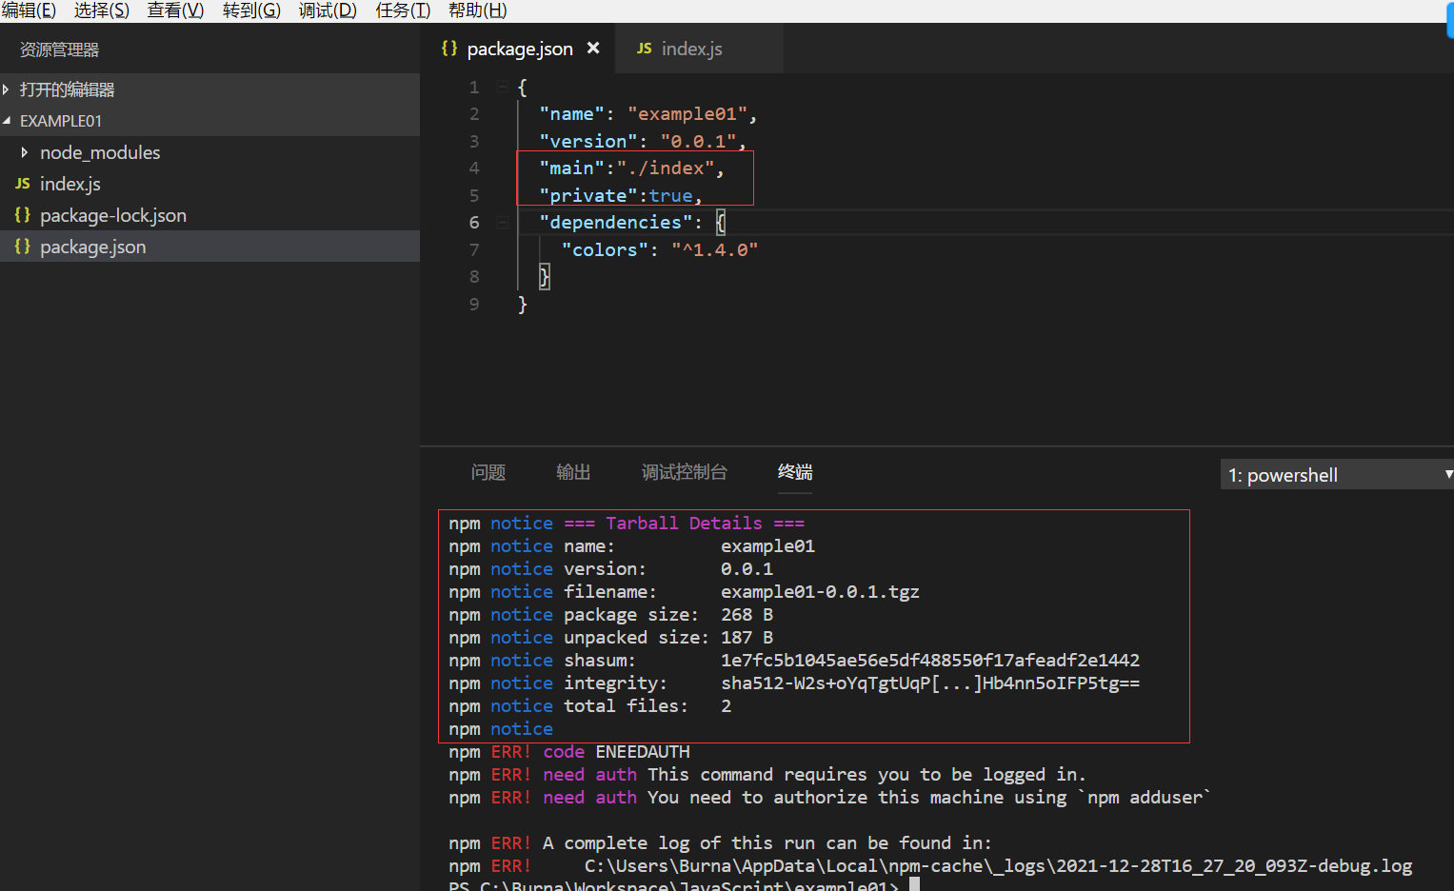Open the 任务(T) menu
Image resolution: width=1454 pixels, height=891 pixels.
point(403,10)
